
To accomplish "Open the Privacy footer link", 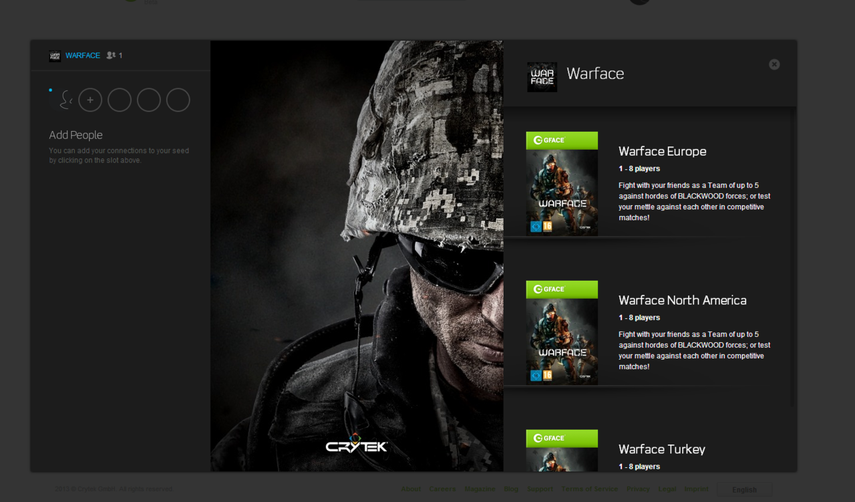I will [x=638, y=489].
